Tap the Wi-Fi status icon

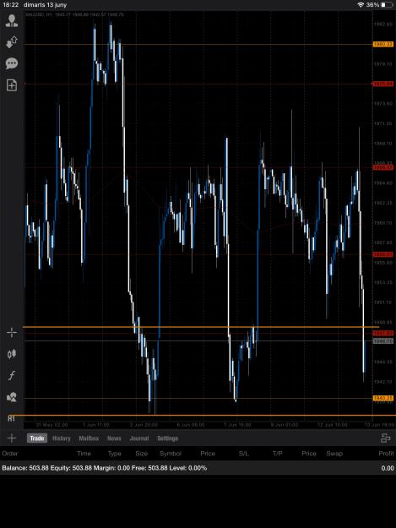tap(361, 5)
